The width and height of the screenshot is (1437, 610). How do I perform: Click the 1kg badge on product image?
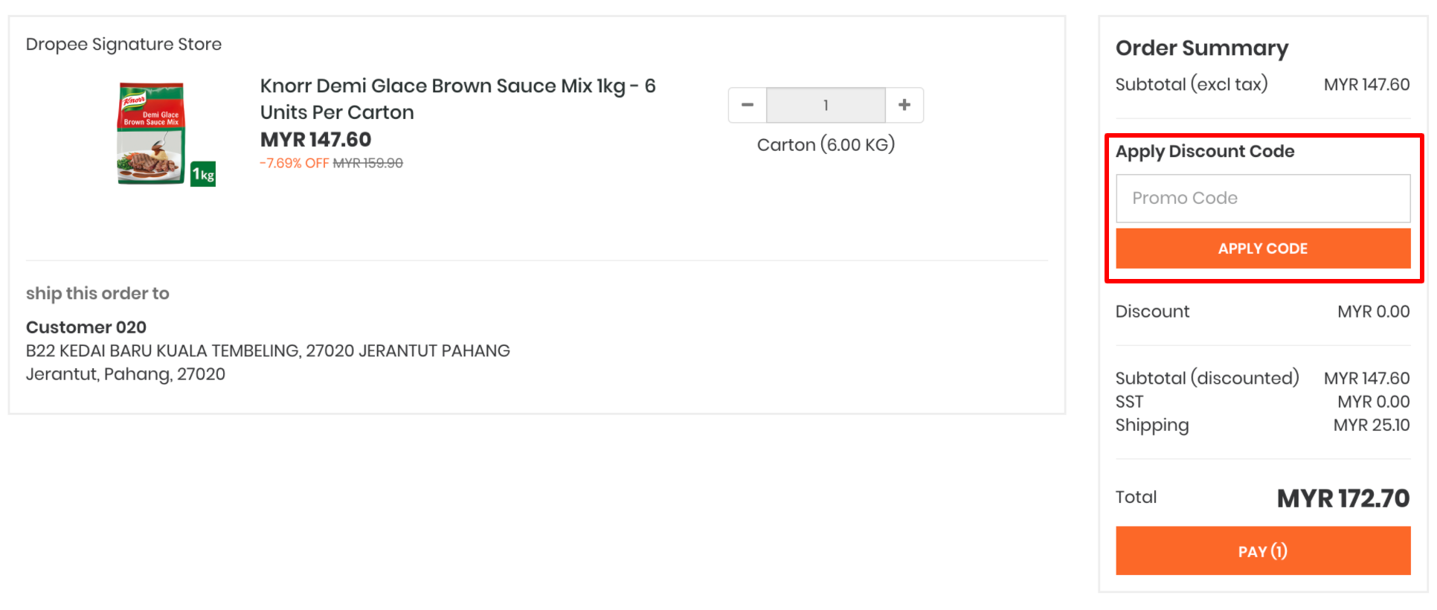(203, 174)
